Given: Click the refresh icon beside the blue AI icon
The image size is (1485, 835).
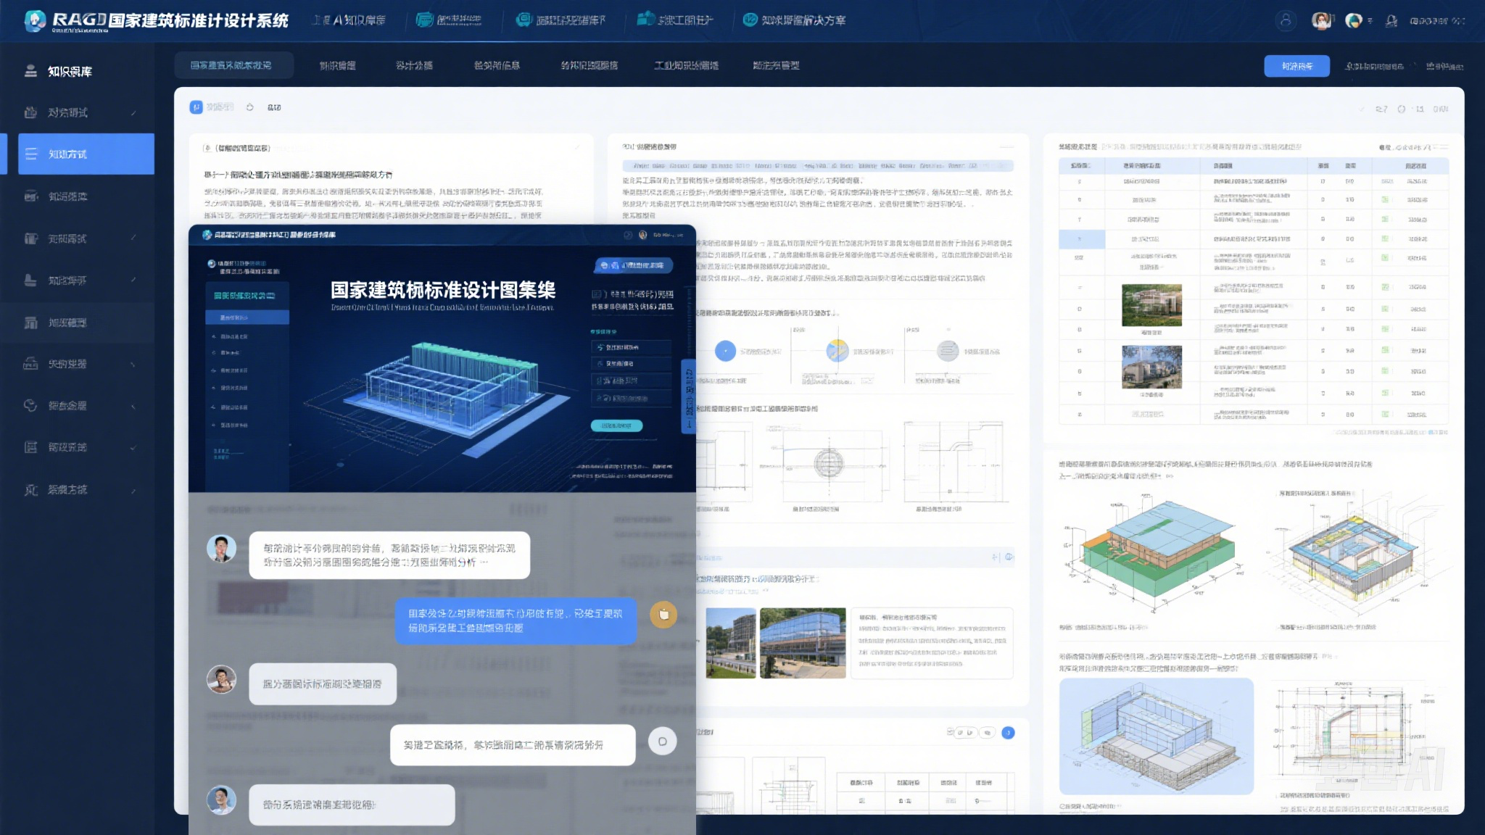Looking at the screenshot, I should click(249, 107).
